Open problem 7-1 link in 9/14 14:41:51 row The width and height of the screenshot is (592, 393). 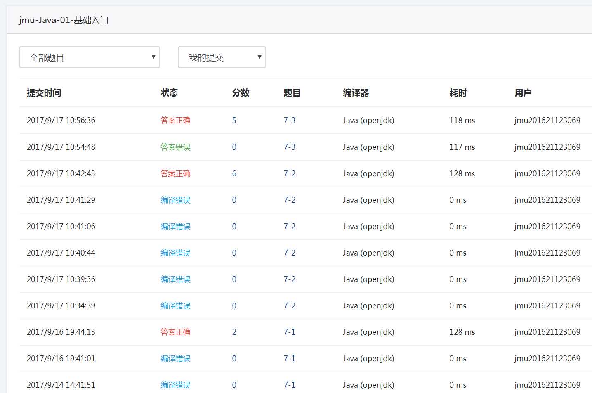pyautogui.click(x=290, y=385)
